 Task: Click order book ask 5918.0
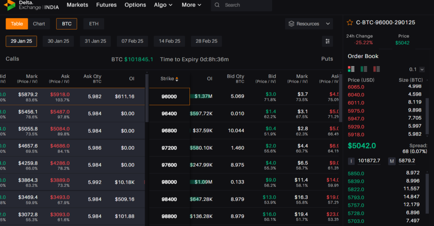click(356, 134)
